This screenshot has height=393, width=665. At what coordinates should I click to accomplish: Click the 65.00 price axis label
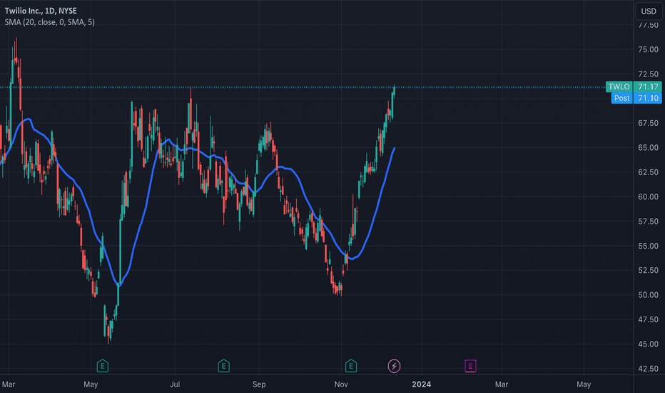pyautogui.click(x=648, y=148)
